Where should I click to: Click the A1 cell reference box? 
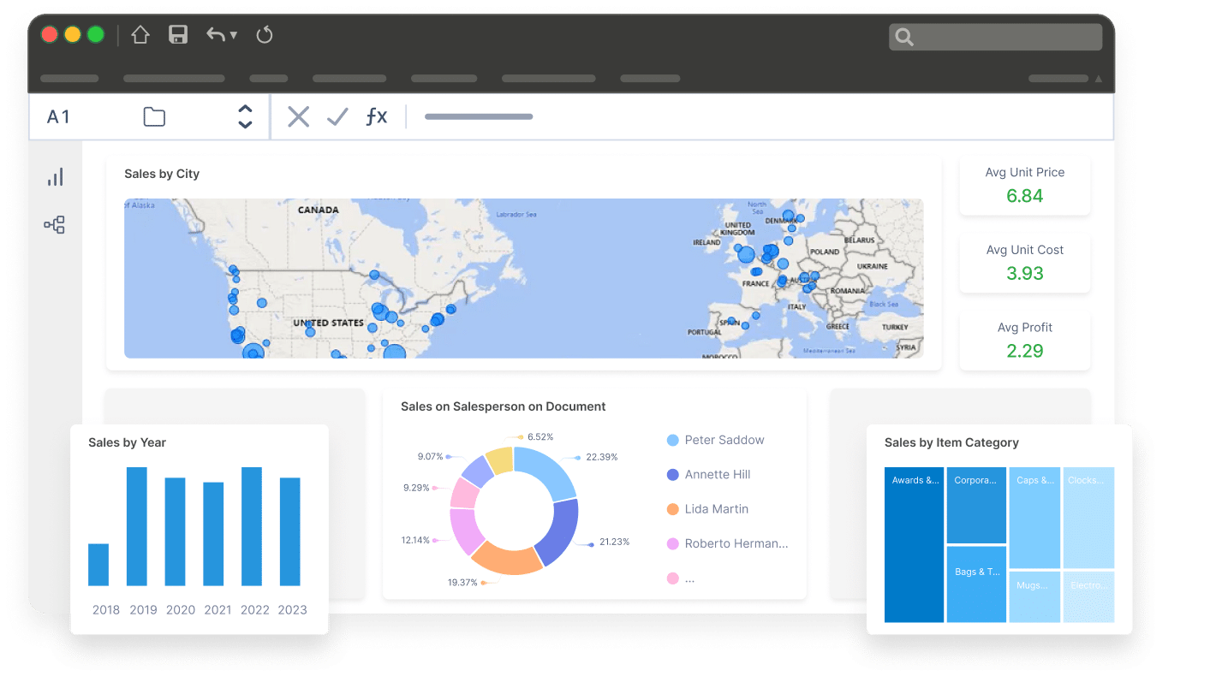pyautogui.click(x=58, y=116)
